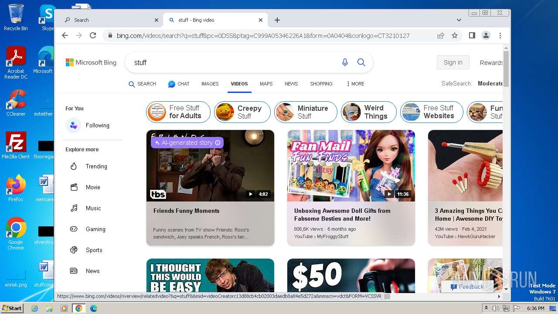Image resolution: width=558 pixels, height=314 pixels.
Task: Close the 'stuff - Bing video' tab
Action: (261, 20)
